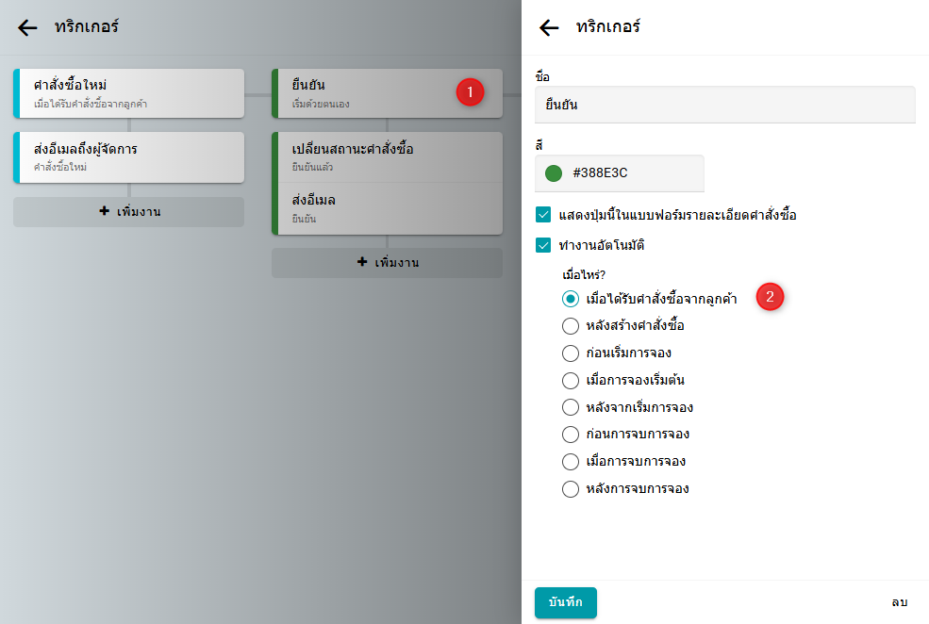Click the บันทึก save button
929x624 pixels.
pyautogui.click(x=565, y=602)
